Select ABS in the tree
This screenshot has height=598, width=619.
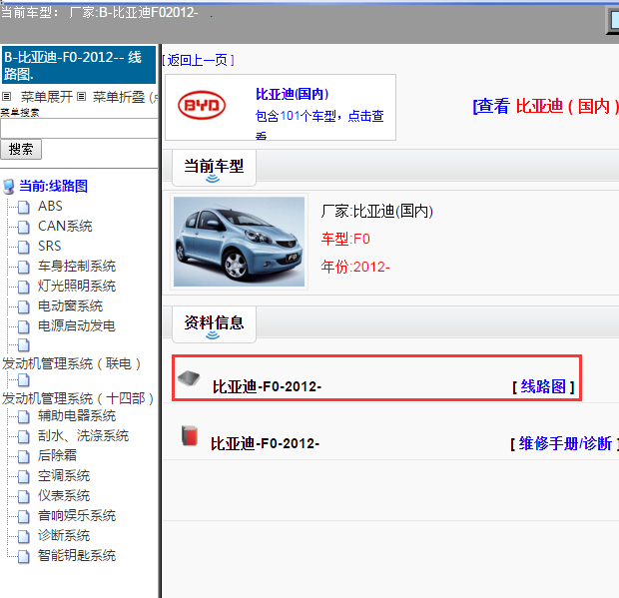click(x=50, y=206)
